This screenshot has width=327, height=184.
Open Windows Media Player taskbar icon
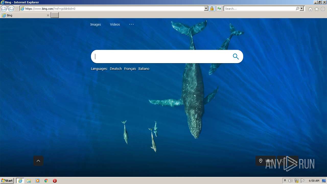click(x=38, y=181)
